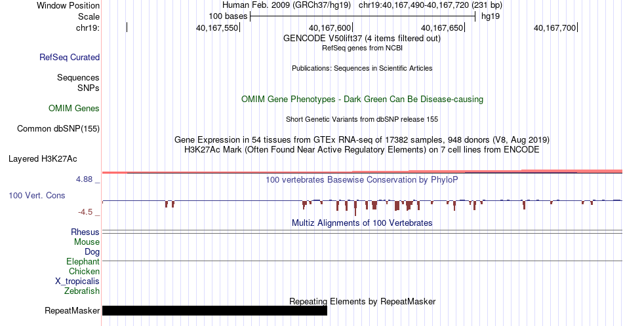Select the Zebrafish alignment row label
623x326 pixels.
click(82, 291)
